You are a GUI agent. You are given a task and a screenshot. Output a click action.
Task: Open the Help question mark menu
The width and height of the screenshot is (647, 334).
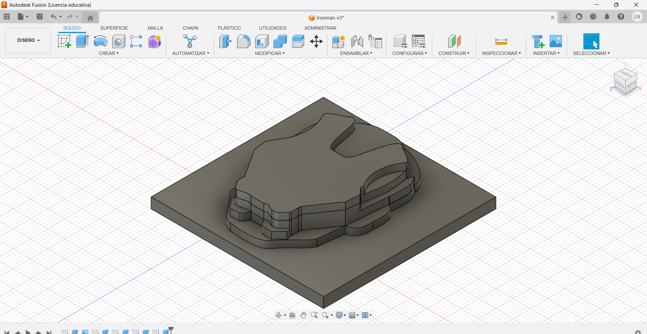tap(621, 17)
